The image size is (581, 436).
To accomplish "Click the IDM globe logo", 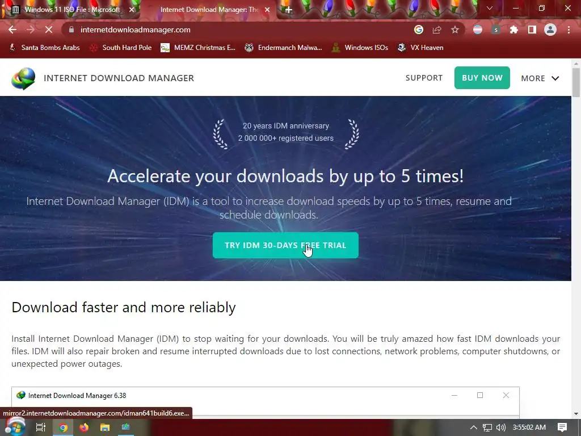I will (x=23, y=78).
